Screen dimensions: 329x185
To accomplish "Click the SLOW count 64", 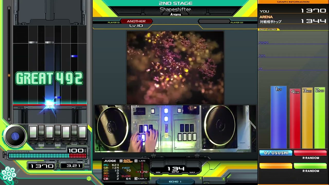I will [x=128, y=179].
